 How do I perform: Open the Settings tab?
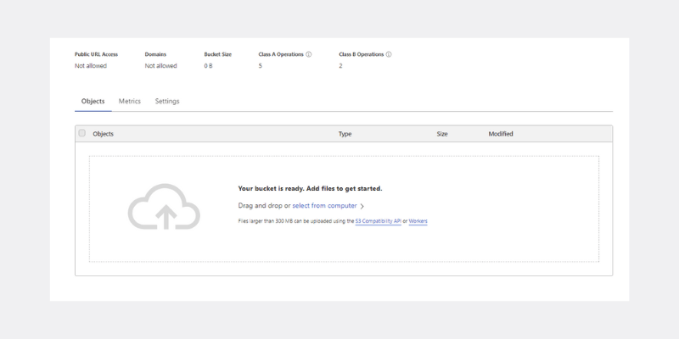(167, 101)
